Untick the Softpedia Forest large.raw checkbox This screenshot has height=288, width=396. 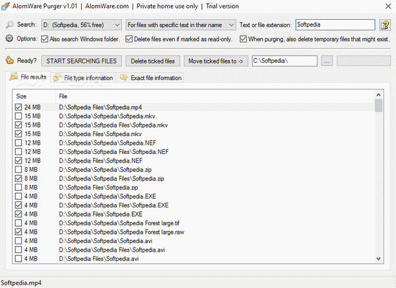[x=18, y=232]
